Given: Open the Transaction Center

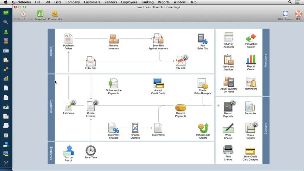Looking at the screenshot, I should click(x=251, y=38).
